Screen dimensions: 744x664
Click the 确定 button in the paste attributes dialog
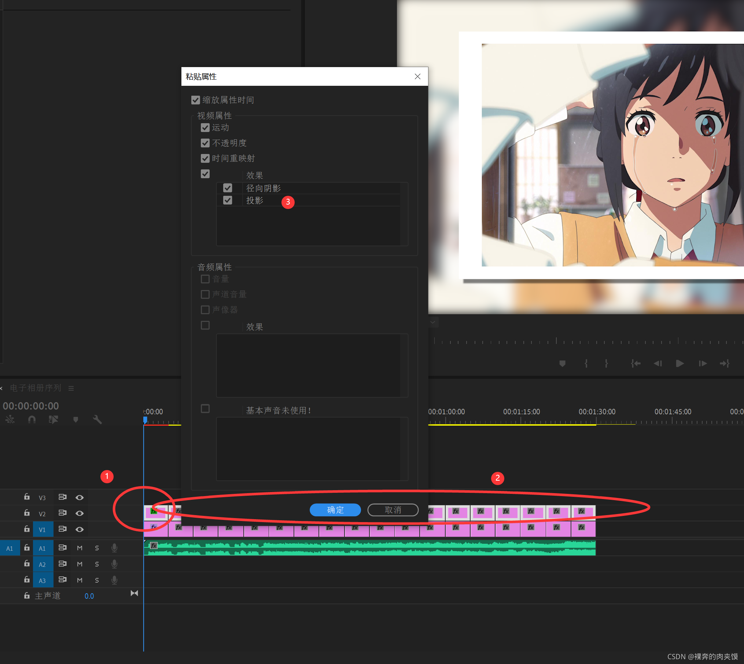coord(335,510)
